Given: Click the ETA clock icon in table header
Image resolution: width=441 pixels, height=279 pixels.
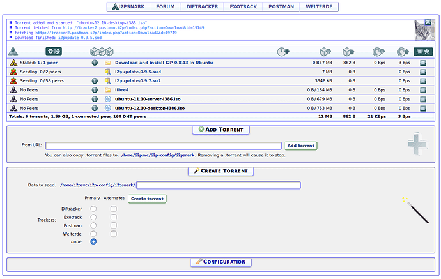Looking at the screenshot, I should tap(283, 52).
